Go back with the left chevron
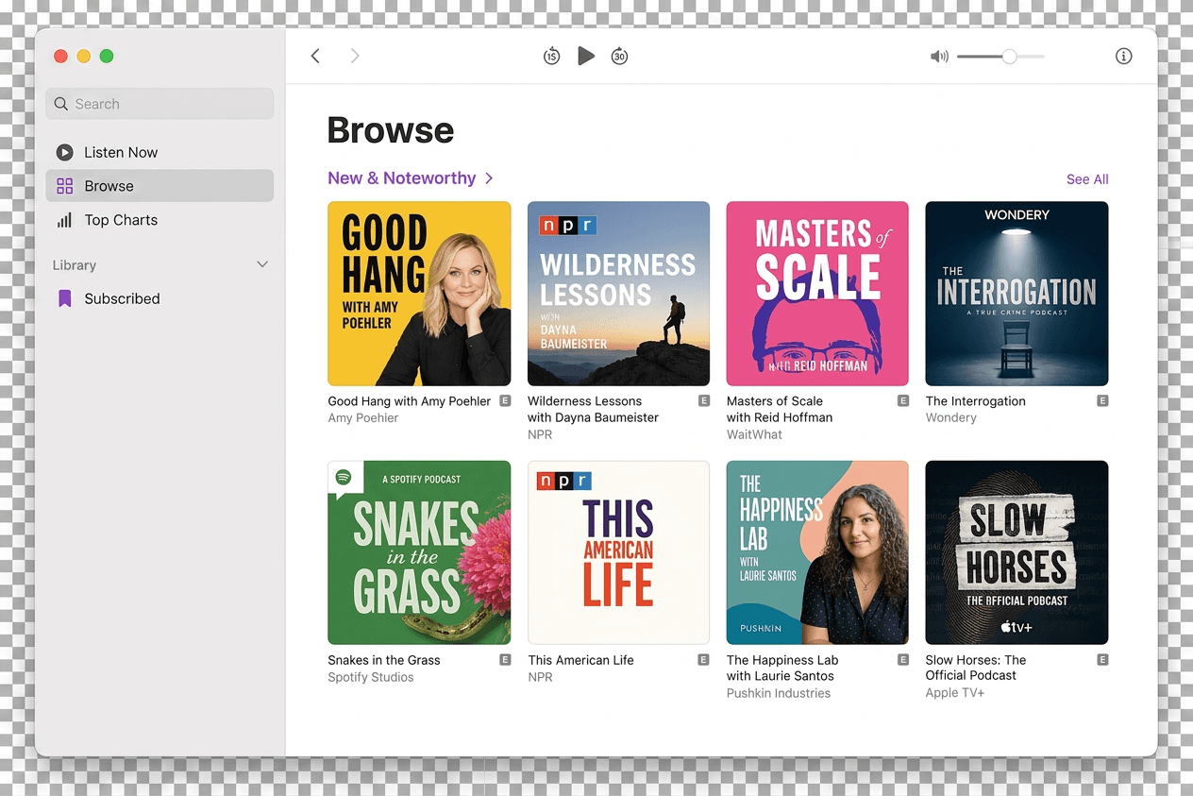The width and height of the screenshot is (1193, 796). (x=315, y=56)
